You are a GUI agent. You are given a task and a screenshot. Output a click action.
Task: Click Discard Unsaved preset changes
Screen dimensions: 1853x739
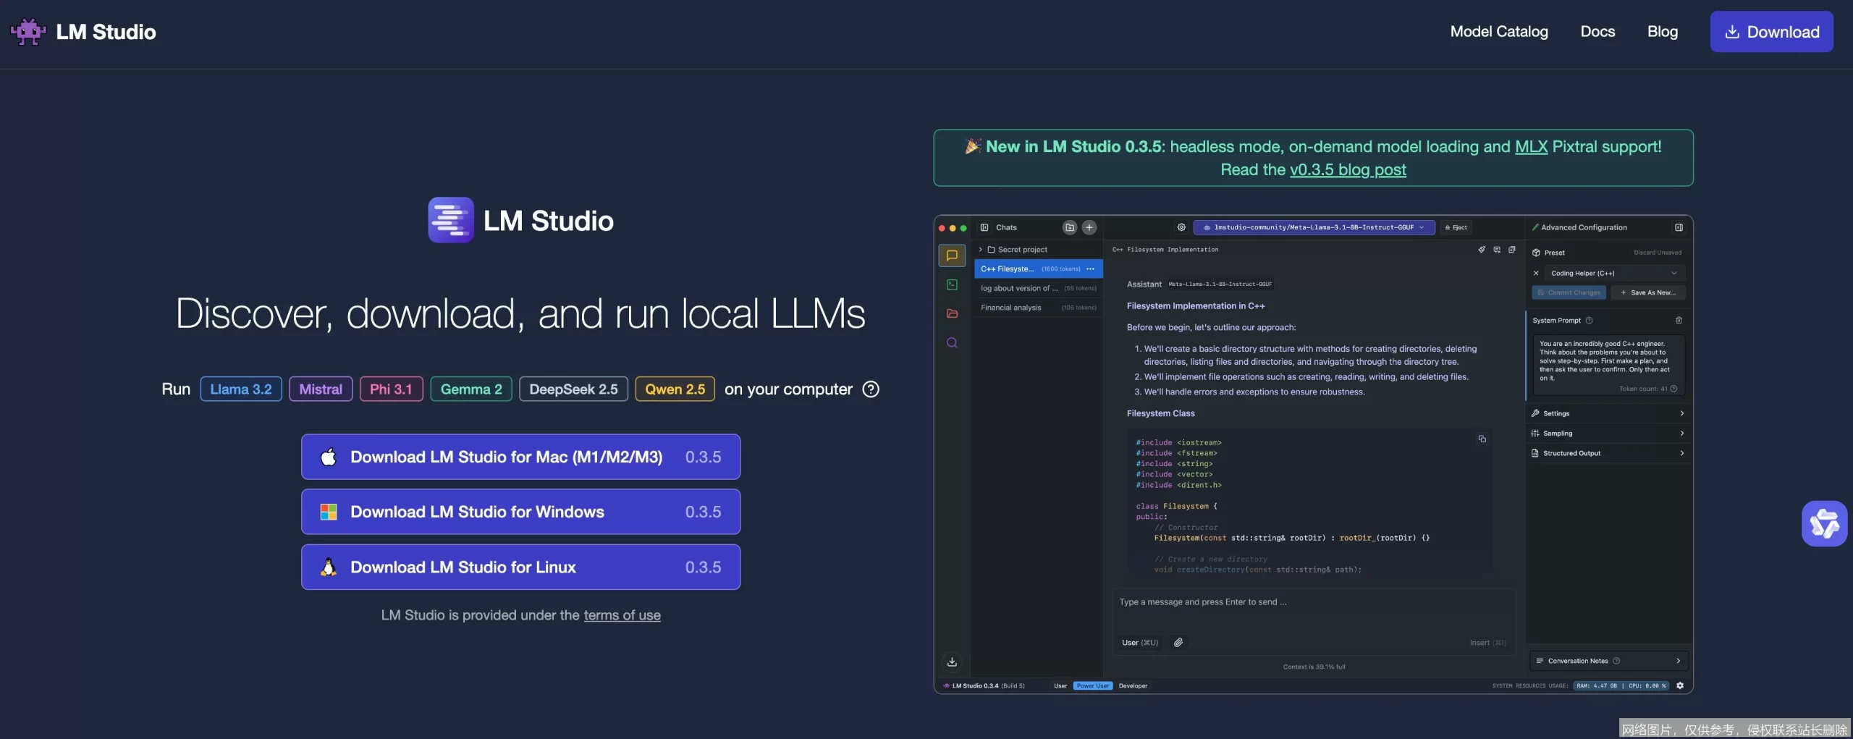click(x=1658, y=253)
